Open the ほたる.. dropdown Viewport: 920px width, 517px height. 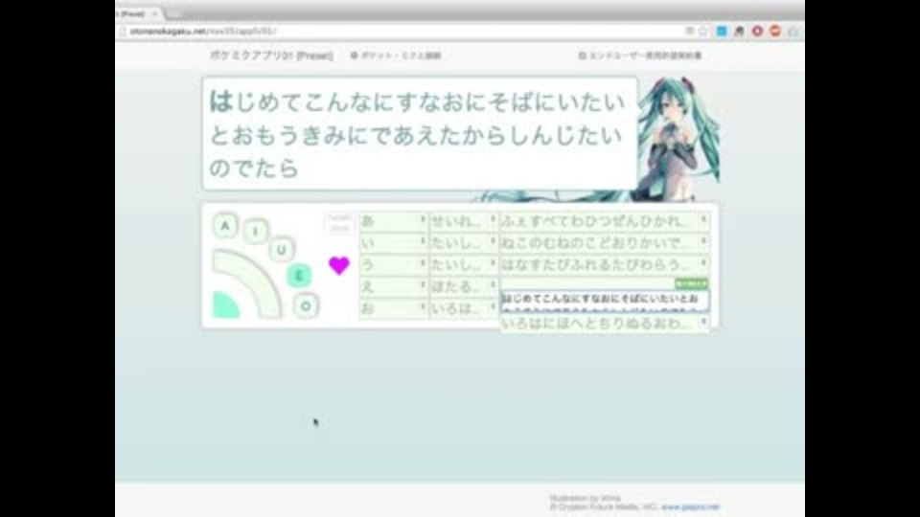[464, 286]
